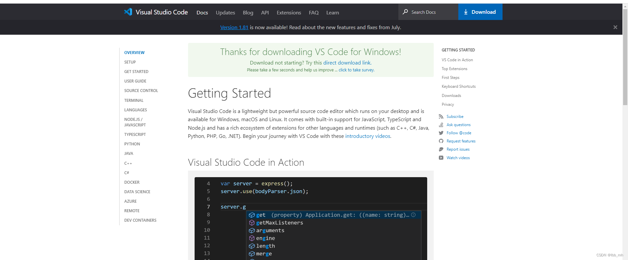Click the length property icon
Image resolution: width=628 pixels, height=260 pixels.
252,246
